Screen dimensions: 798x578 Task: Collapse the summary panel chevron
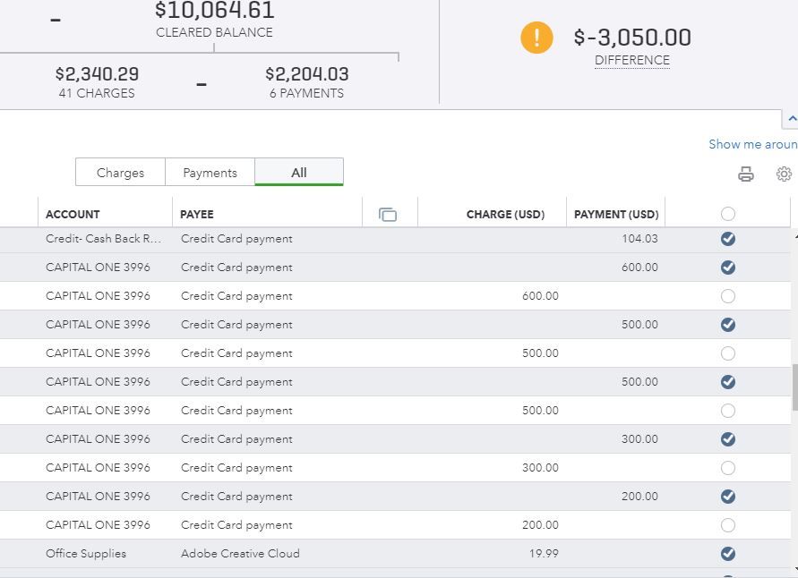click(x=791, y=119)
